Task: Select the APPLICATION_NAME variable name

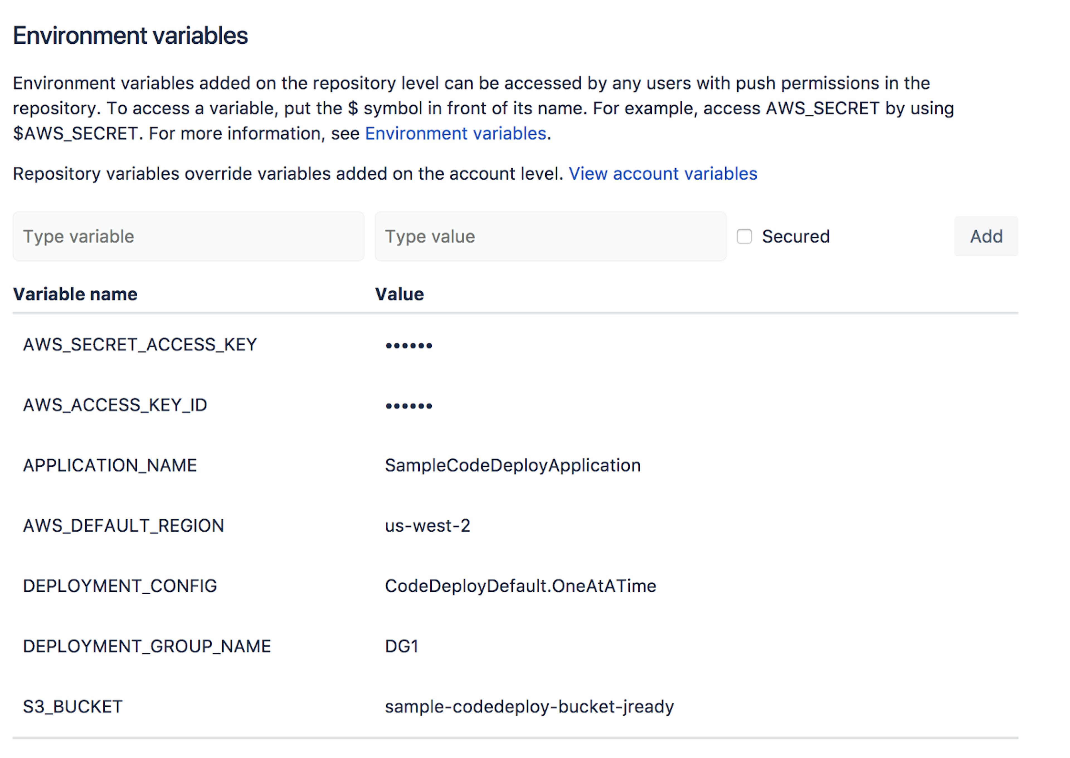Action: point(110,465)
